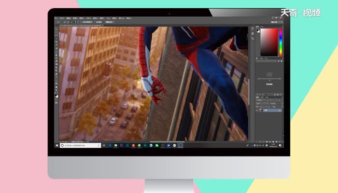Click the Windows taskbar search box
Screen dimensions: 338x193
coord(80,145)
